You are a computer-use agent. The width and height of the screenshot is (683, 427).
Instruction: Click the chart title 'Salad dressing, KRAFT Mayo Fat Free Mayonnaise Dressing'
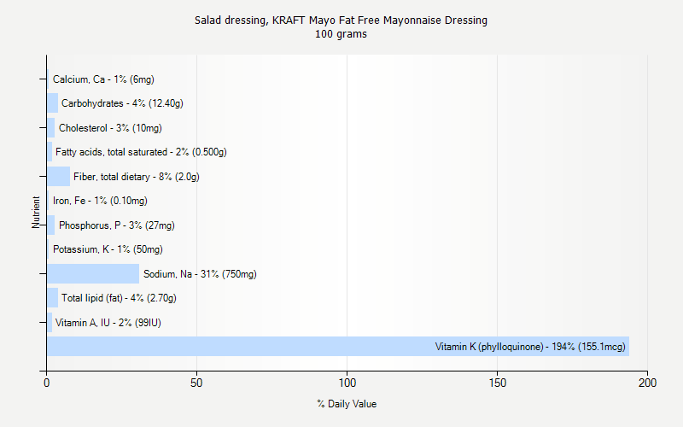[x=341, y=20]
